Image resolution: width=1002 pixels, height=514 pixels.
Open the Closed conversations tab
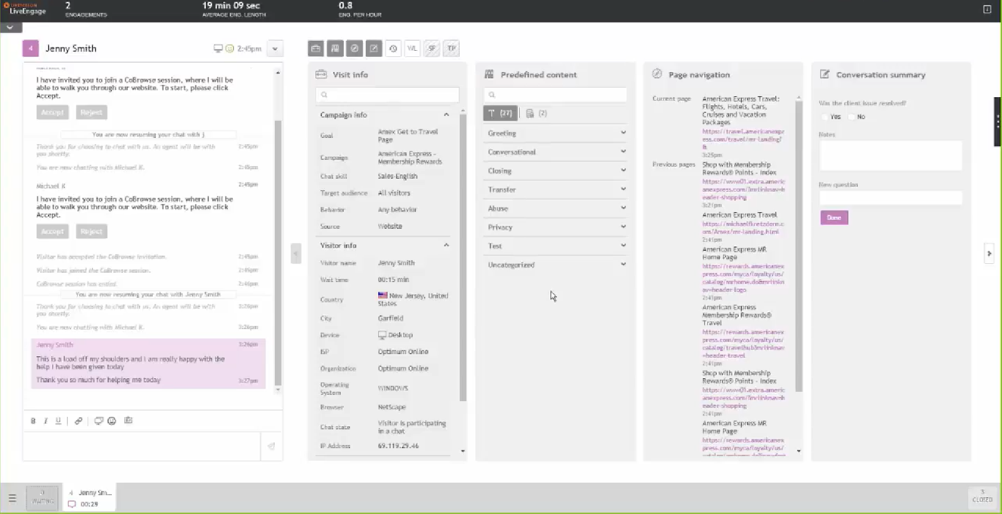982,497
